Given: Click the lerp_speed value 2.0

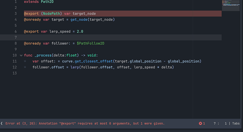Looking at the screenshot, I should [80, 31].
